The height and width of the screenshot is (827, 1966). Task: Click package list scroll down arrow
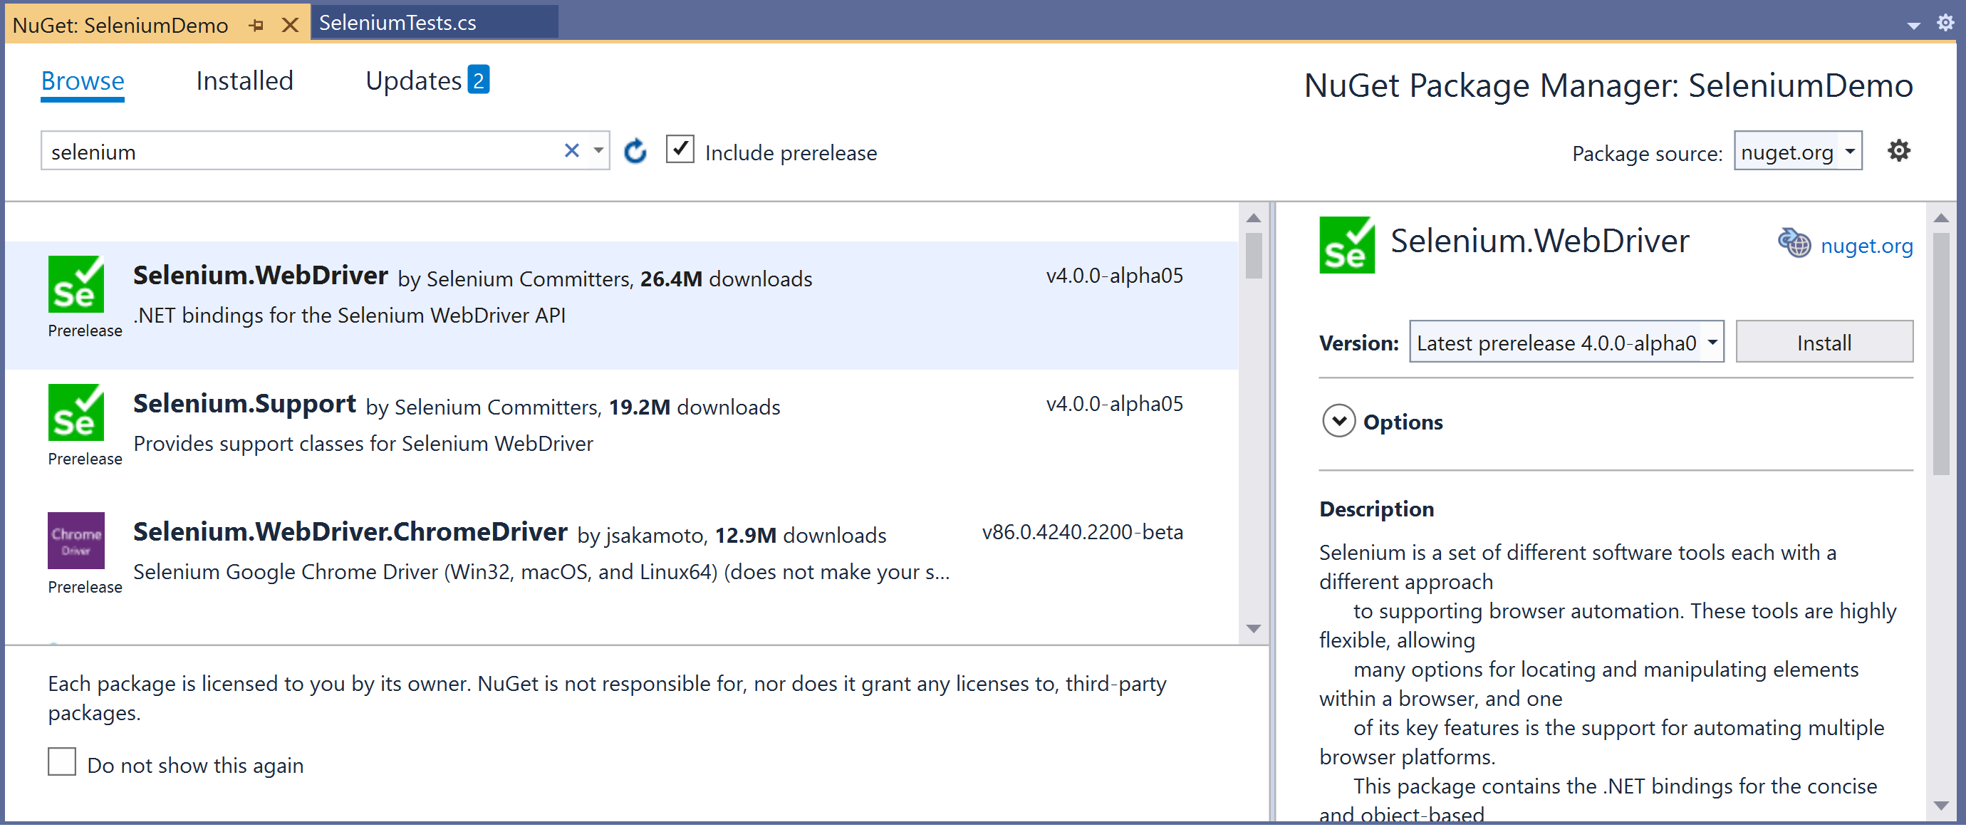(1253, 630)
